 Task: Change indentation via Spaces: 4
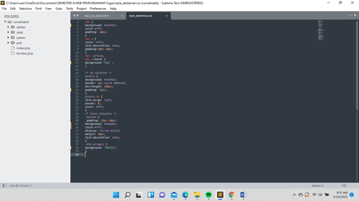tap(317, 186)
